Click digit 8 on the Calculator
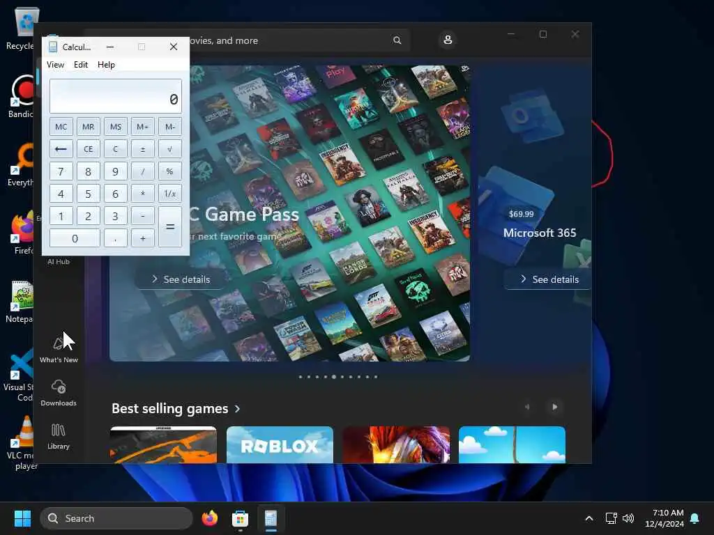 [x=89, y=171]
